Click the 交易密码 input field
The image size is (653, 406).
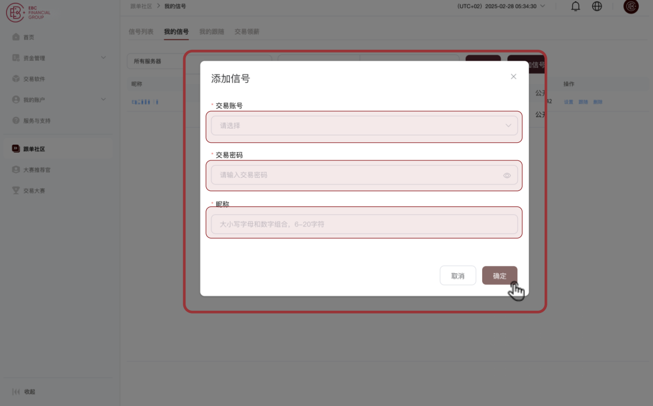(365, 175)
